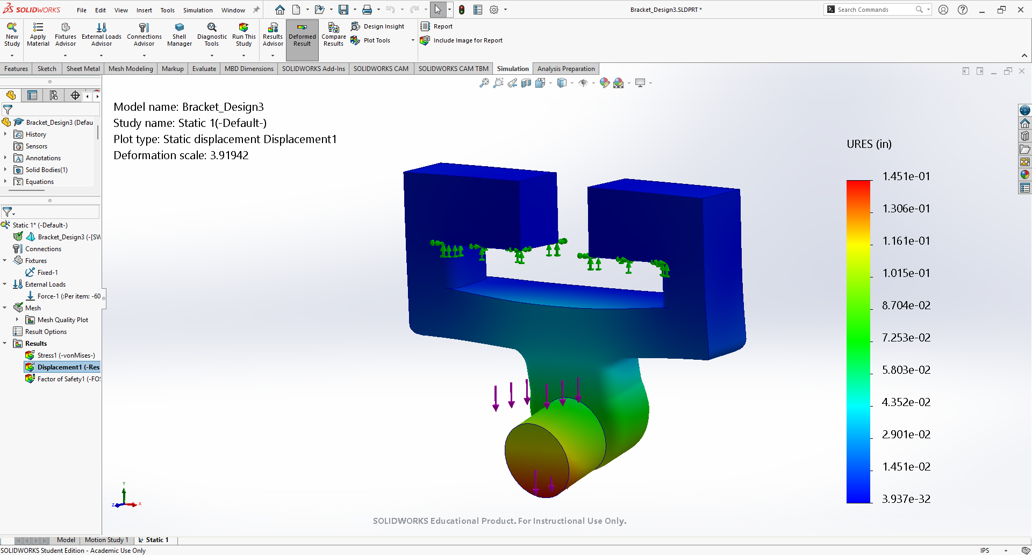The height and width of the screenshot is (555, 1032).
Task: Select the Force-1 load item
Action: tap(63, 296)
